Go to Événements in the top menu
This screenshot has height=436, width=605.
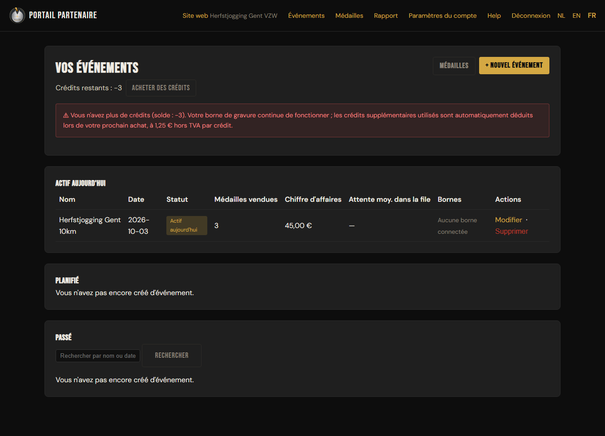tap(306, 16)
